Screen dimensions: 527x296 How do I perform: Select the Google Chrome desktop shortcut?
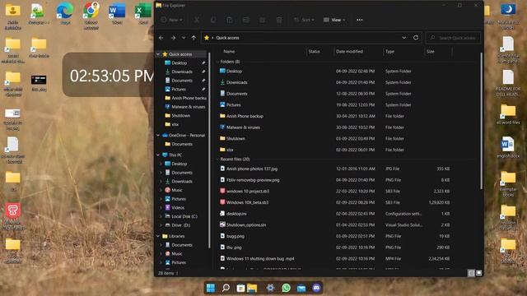click(x=91, y=16)
